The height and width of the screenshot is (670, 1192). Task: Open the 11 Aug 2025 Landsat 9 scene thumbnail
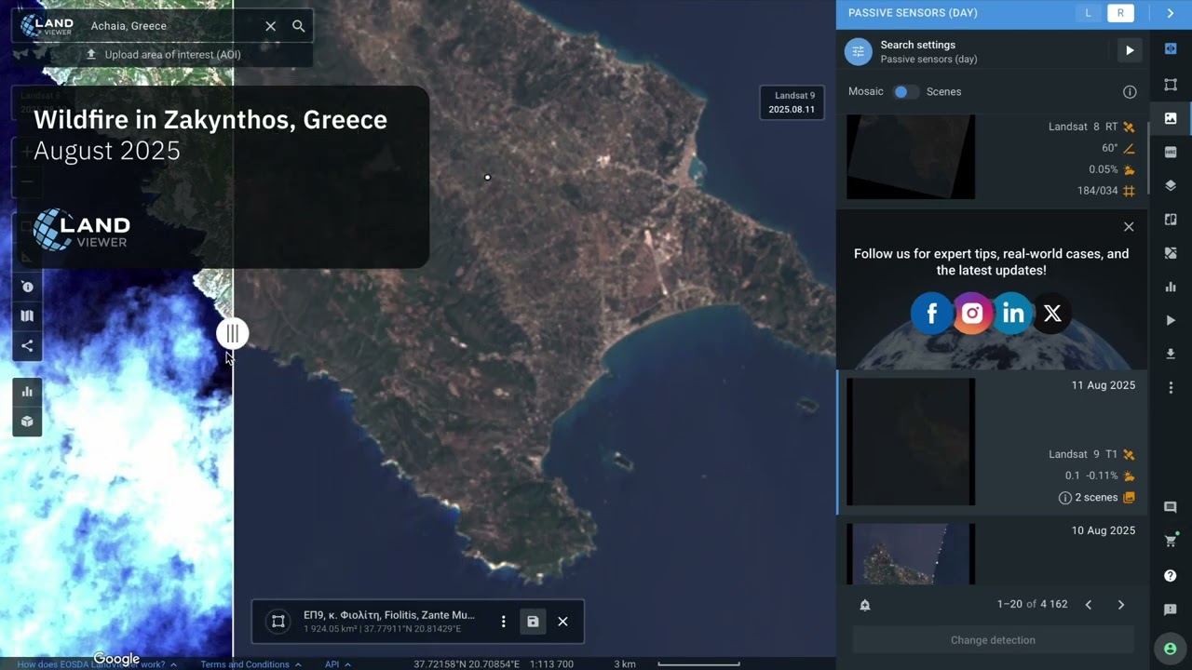click(x=911, y=441)
